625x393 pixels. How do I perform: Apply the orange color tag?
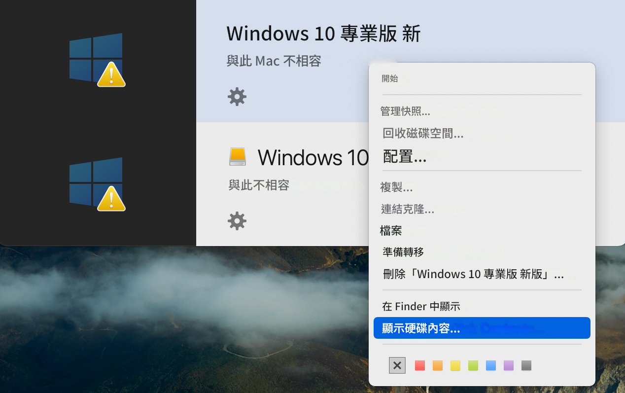(438, 365)
